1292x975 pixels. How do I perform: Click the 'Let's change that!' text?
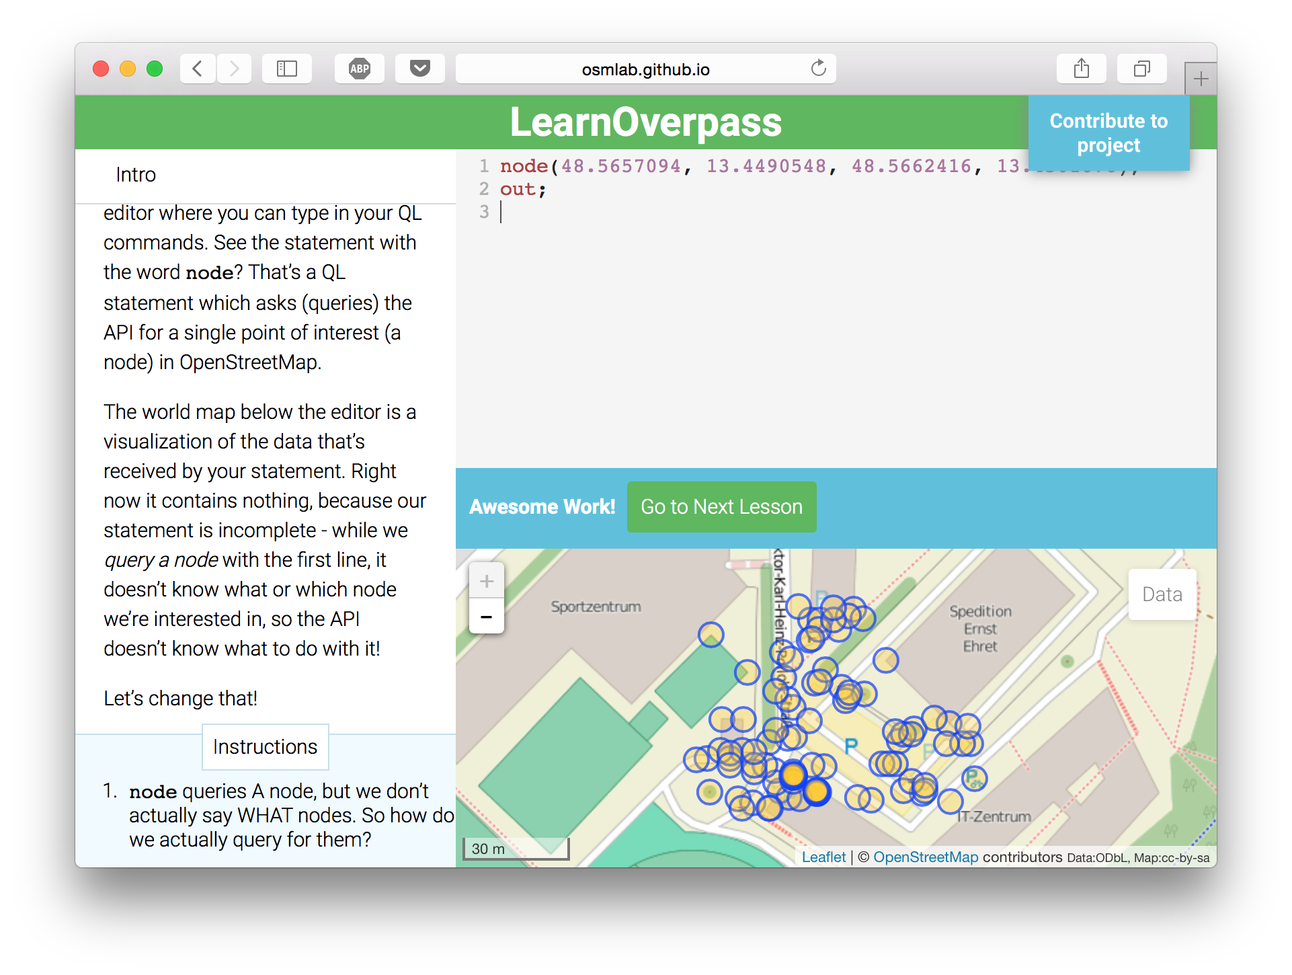[x=180, y=699]
